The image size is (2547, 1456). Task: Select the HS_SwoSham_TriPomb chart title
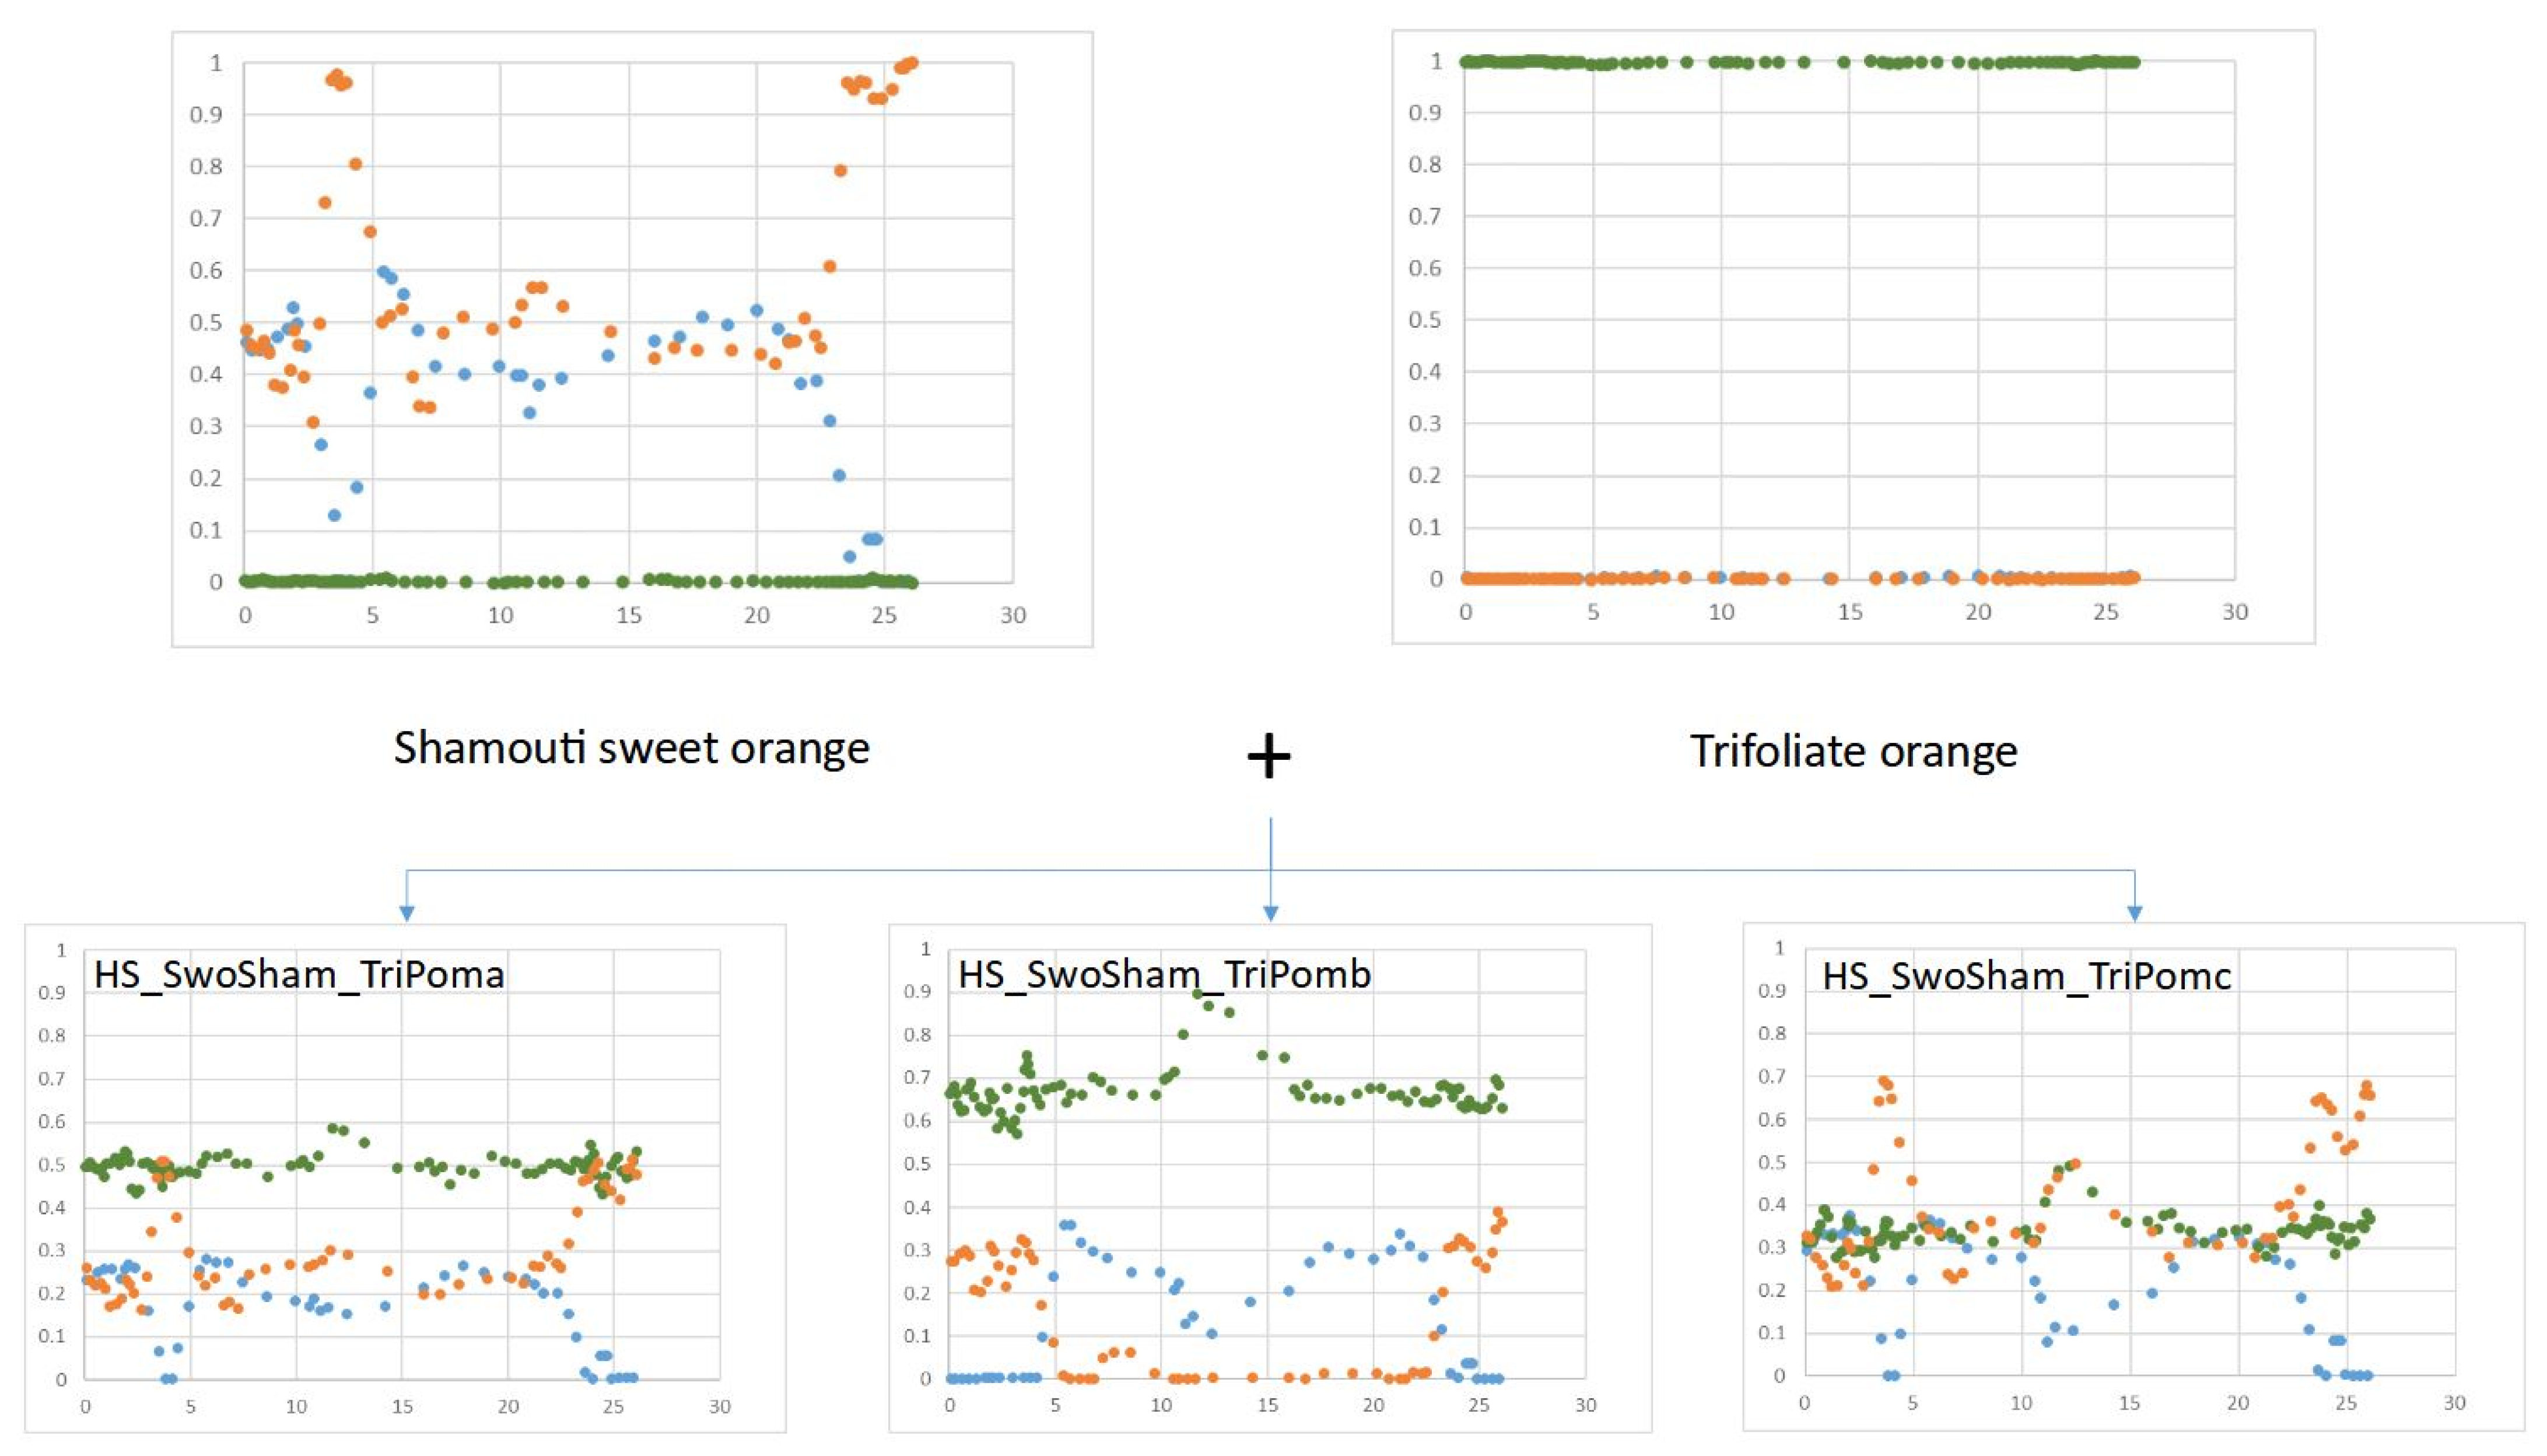click(1164, 974)
